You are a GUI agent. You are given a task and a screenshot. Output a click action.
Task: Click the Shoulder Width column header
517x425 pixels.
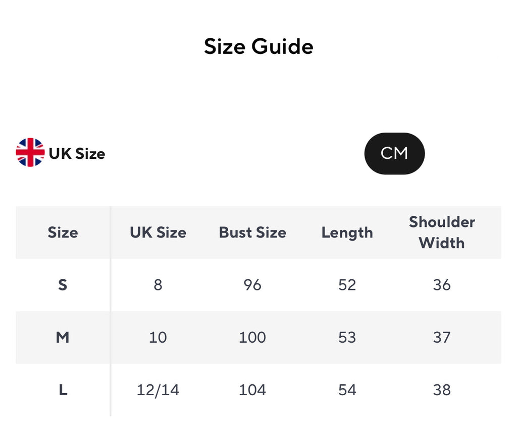442,232
